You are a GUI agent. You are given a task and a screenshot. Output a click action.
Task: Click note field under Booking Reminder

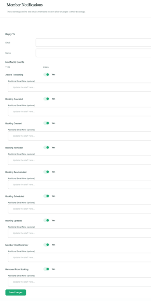pos(80,160)
